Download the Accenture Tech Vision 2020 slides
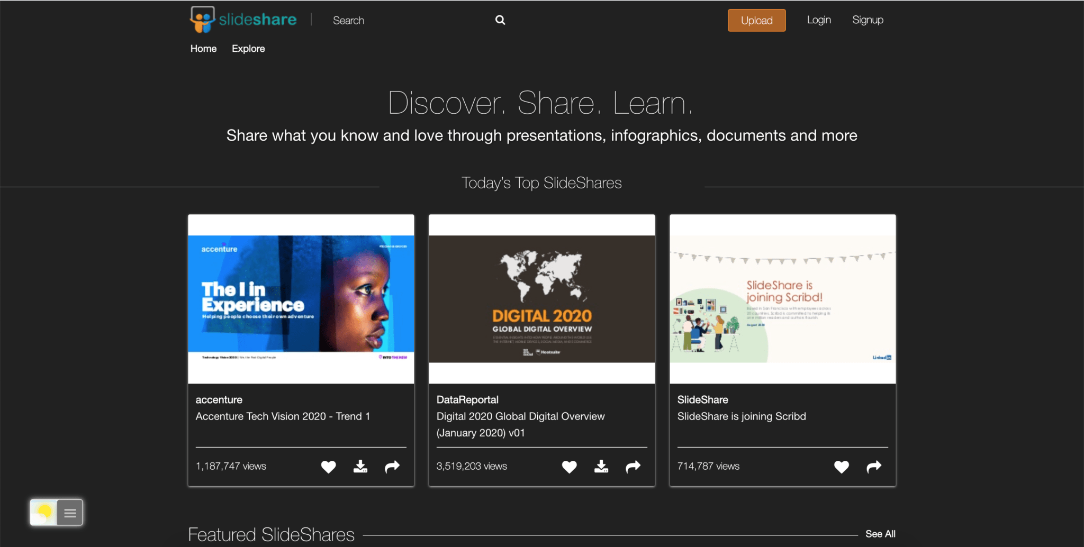1084x547 pixels. 360,466
